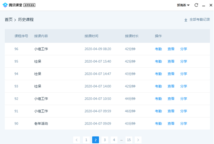214x144 pixels.
Task: Click the time 2020-04-07 14:47
Action: pyautogui.click(x=98, y=74)
